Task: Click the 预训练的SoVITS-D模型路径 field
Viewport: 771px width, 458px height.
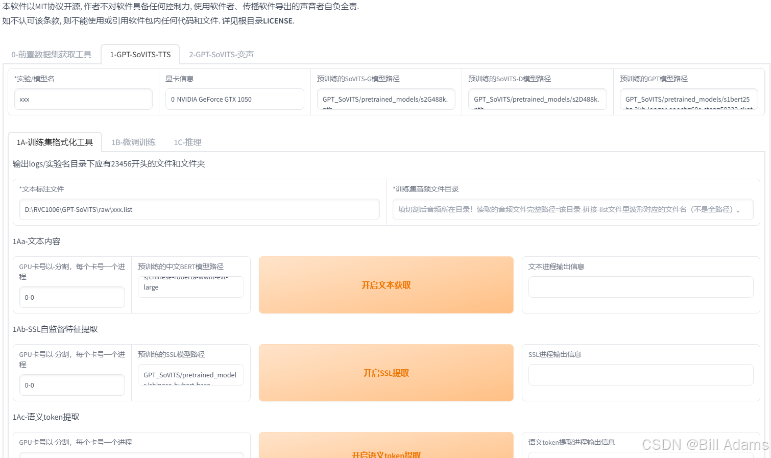Action: (x=537, y=99)
